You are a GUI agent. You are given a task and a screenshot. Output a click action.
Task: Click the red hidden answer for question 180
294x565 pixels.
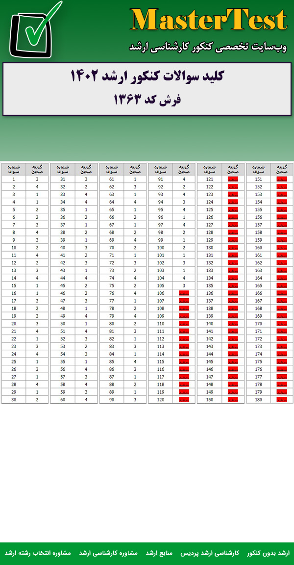click(x=282, y=400)
